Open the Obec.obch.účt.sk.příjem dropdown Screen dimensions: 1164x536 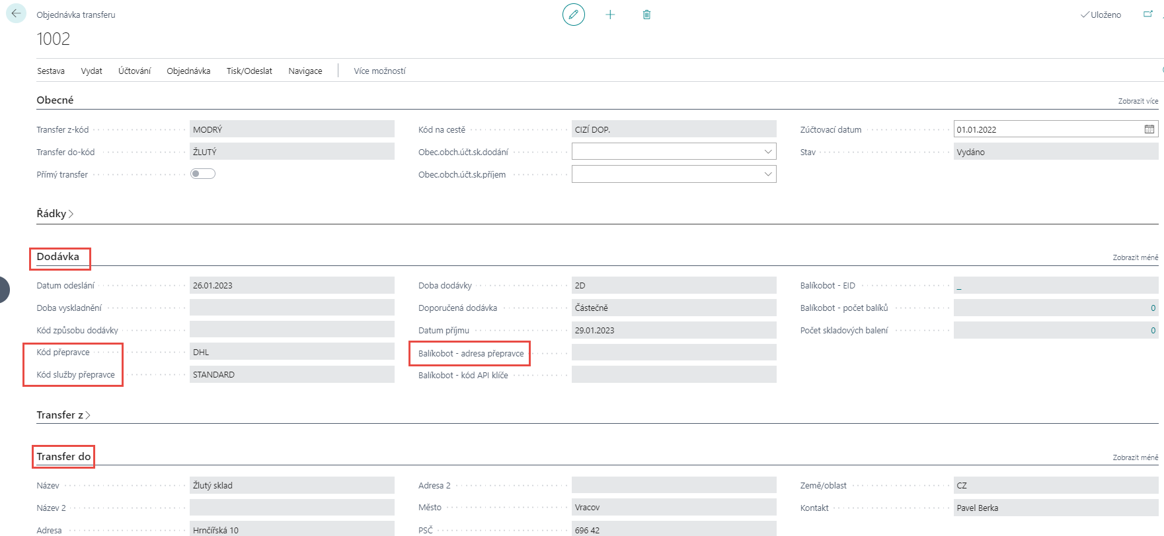(x=767, y=174)
